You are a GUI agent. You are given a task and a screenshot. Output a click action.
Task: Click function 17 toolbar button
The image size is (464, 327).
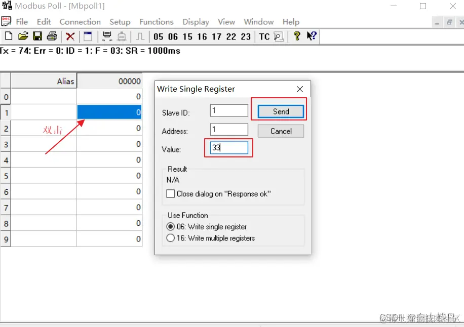[x=216, y=36]
